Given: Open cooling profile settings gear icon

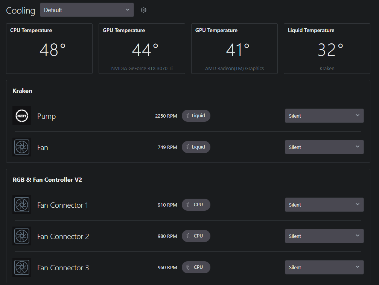Looking at the screenshot, I should [143, 10].
